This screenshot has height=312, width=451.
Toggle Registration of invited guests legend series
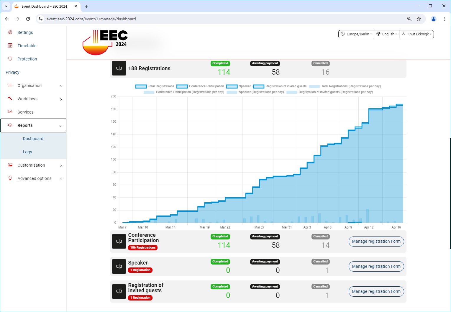click(280, 86)
